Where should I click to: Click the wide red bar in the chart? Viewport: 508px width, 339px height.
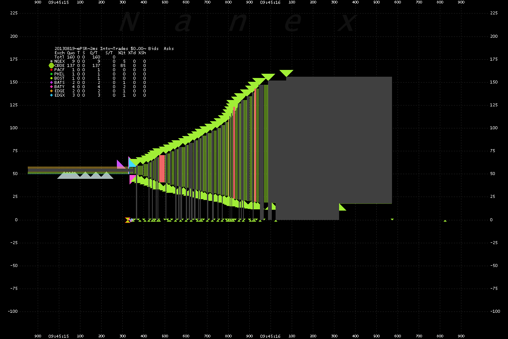click(x=162, y=169)
